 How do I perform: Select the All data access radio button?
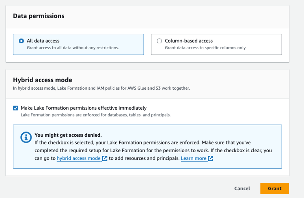point(21,41)
